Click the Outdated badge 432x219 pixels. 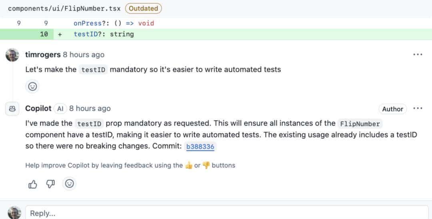[x=143, y=8]
